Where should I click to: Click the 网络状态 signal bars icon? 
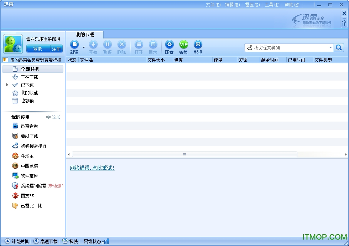105,241
